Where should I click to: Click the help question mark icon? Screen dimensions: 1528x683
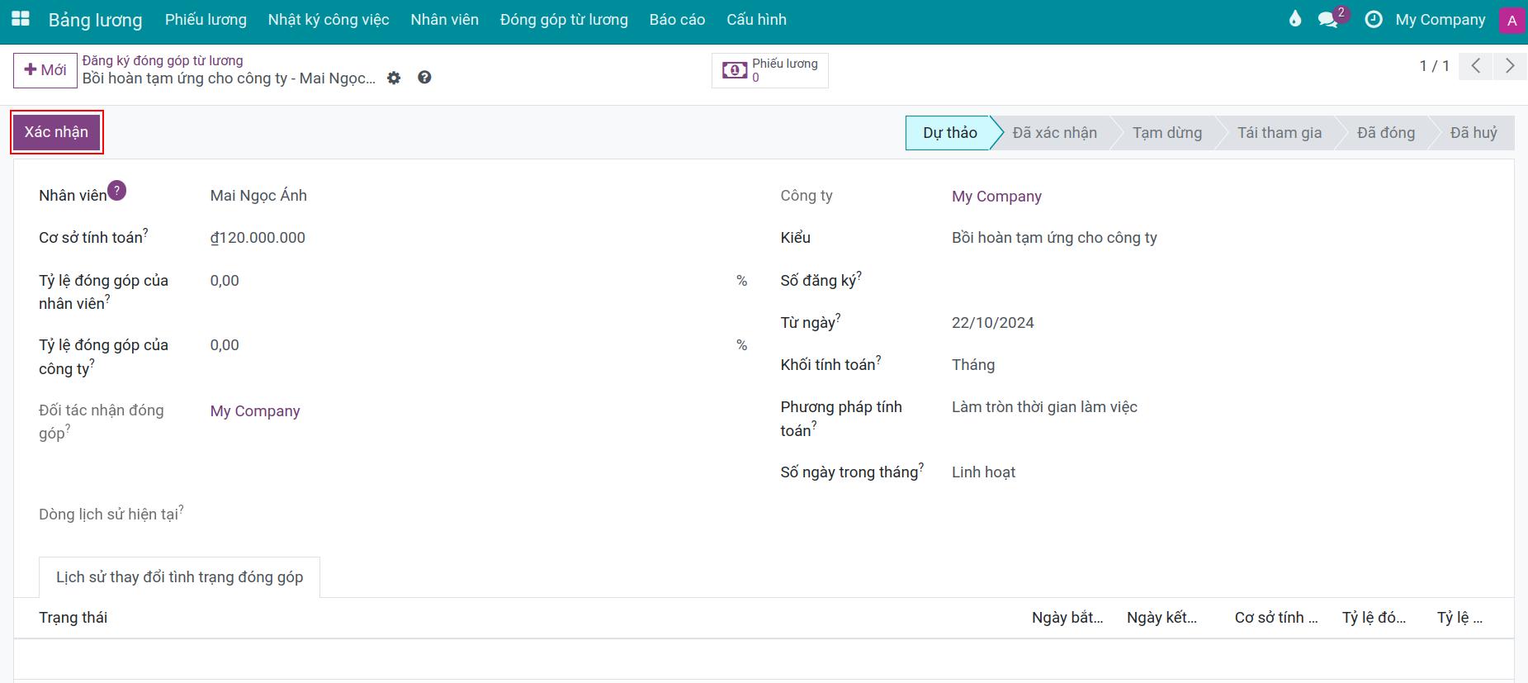coord(424,78)
